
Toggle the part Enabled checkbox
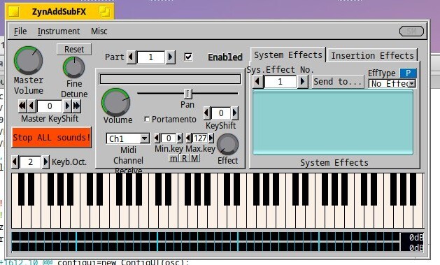click(188, 57)
